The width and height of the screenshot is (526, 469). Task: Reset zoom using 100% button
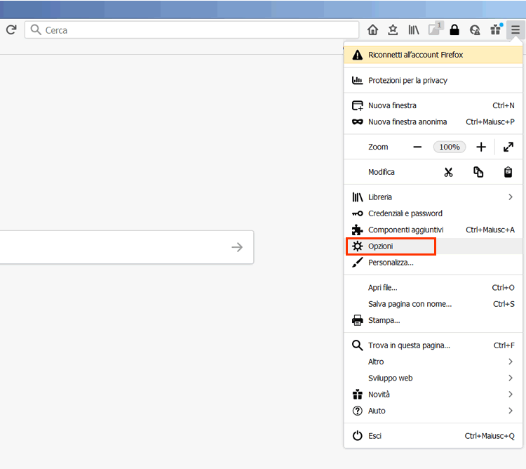pos(449,147)
